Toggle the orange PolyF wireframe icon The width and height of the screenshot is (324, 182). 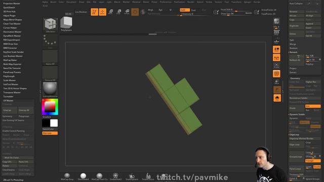(x=276, y=74)
